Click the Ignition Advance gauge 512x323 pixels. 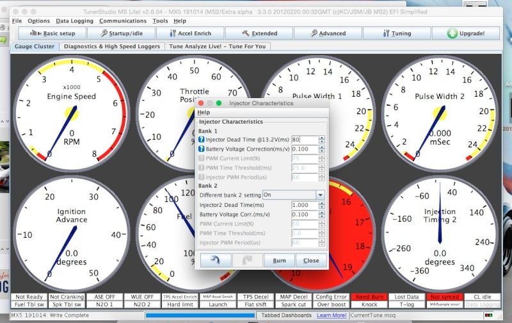click(x=72, y=234)
